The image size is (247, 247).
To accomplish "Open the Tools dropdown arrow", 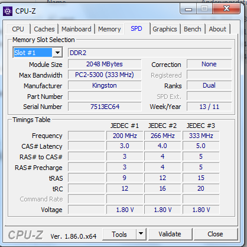I will tap(141, 234).
